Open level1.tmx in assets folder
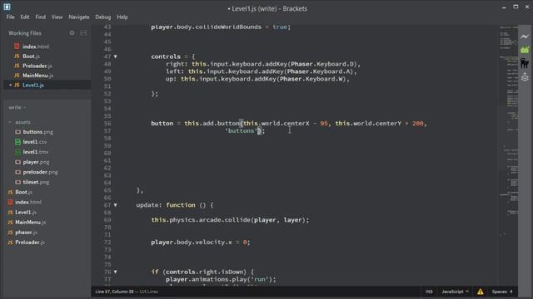 click(36, 152)
